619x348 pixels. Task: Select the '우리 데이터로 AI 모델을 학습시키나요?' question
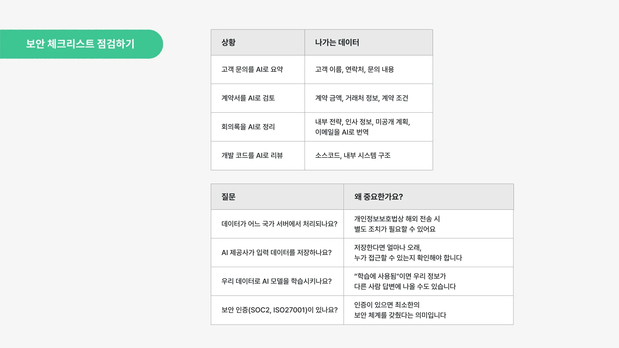click(276, 281)
